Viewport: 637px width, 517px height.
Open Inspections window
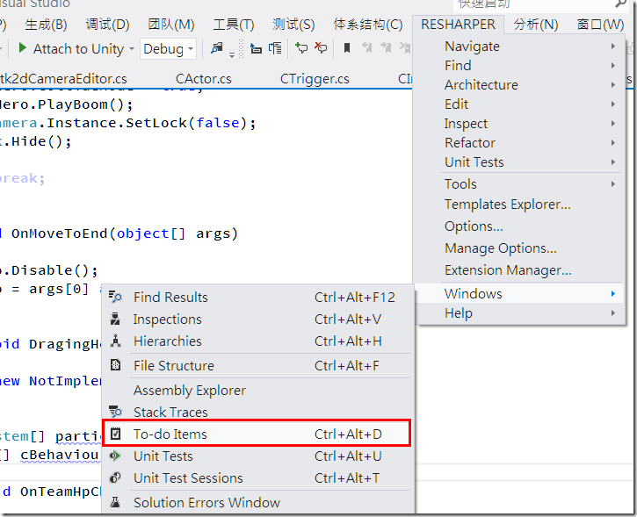point(257,319)
